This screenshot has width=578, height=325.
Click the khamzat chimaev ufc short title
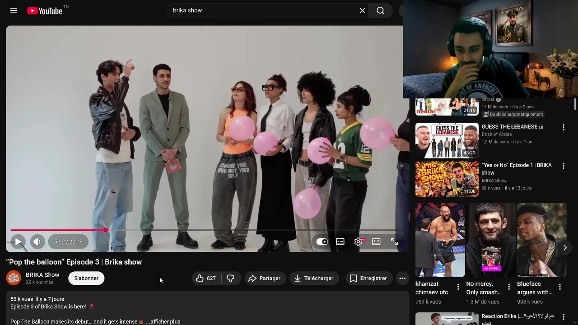pos(432,288)
